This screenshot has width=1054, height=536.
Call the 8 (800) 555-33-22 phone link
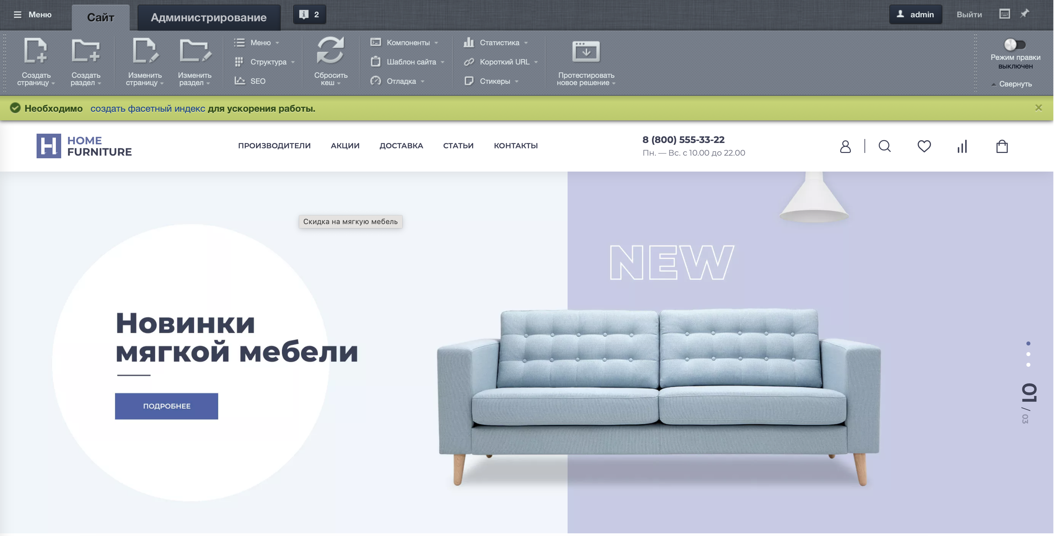pyautogui.click(x=683, y=140)
